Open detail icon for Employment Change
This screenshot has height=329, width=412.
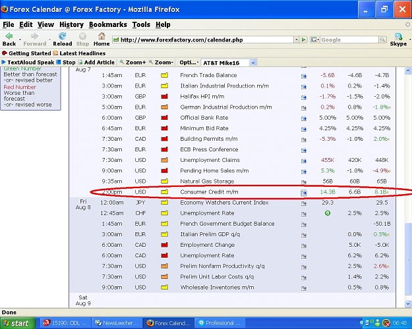click(304, 246)
